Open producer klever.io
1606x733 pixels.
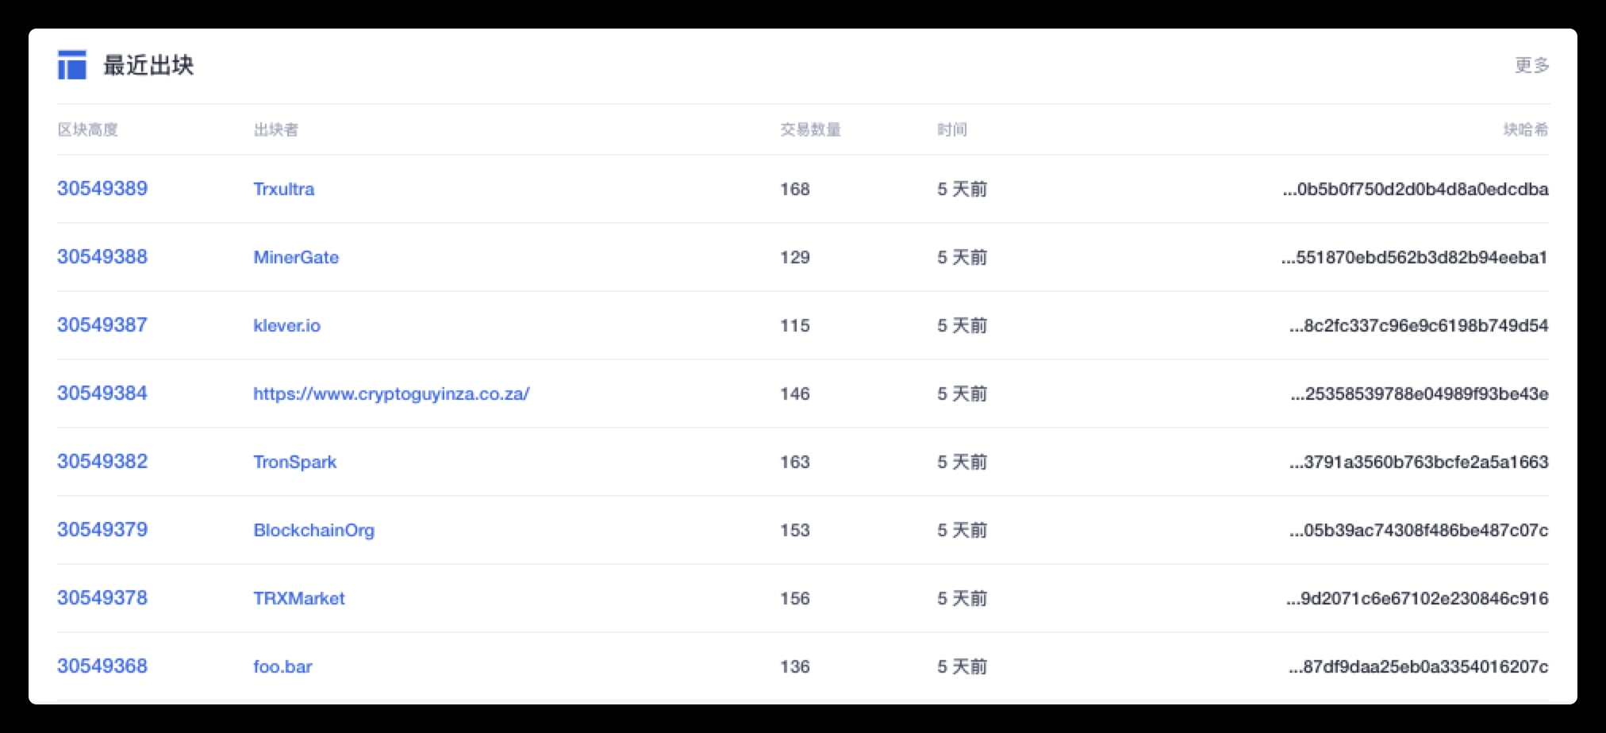pos(287,325)
